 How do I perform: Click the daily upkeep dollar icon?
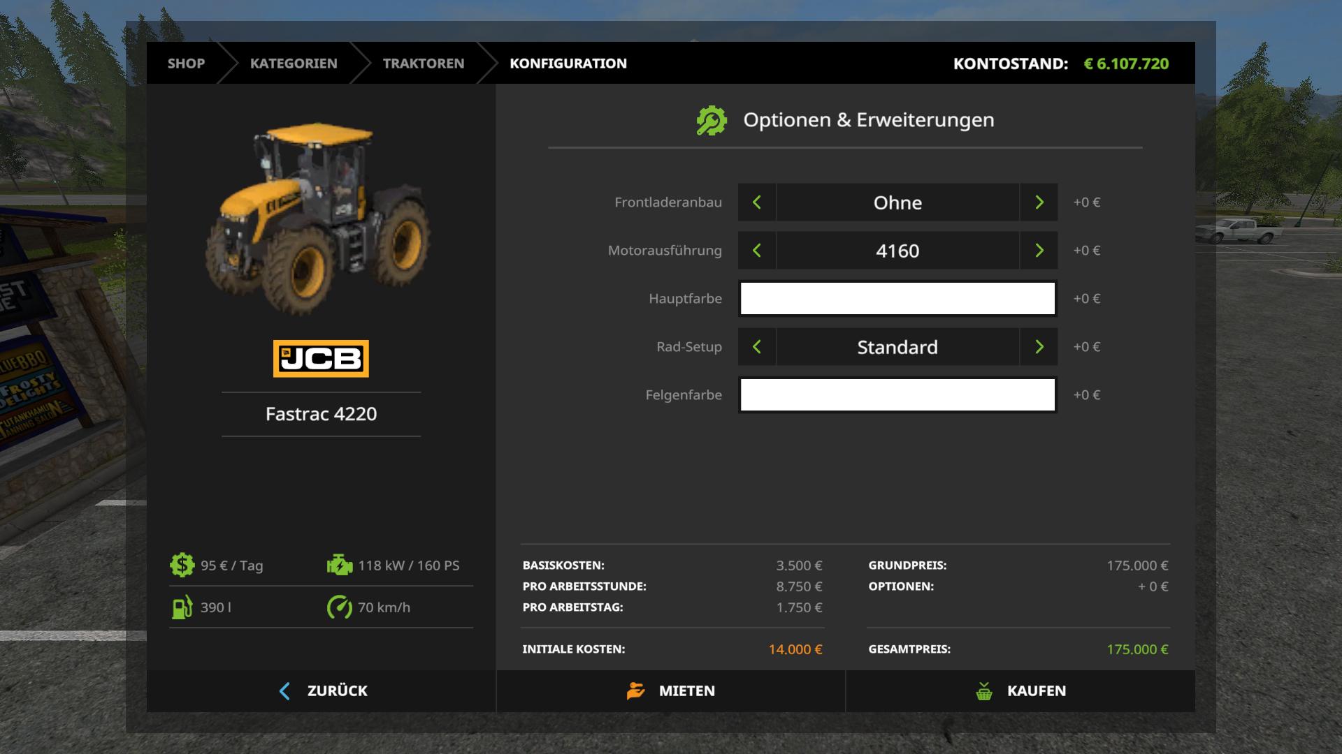pos(182,565)
